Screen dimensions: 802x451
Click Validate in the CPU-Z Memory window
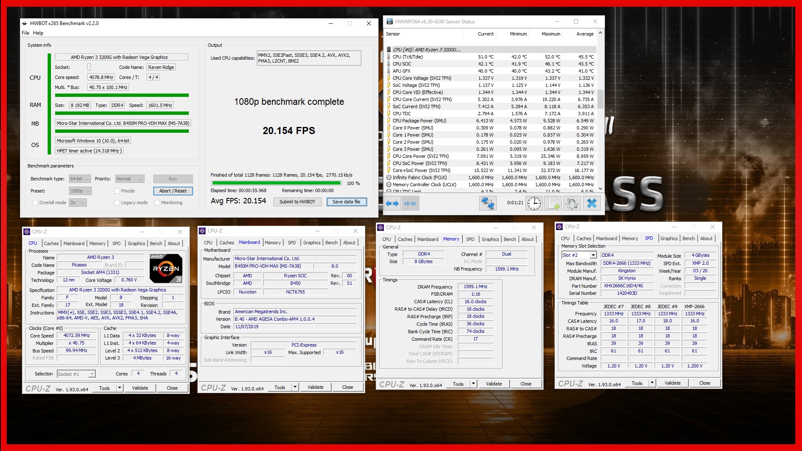[x=494, y=384]
